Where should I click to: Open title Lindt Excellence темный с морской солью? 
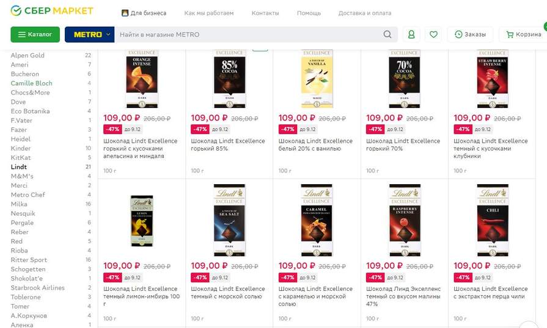coord(228,293)
